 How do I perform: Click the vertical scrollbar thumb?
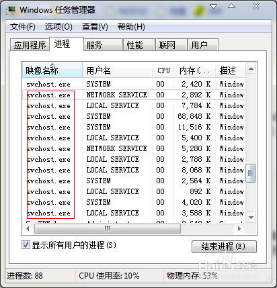[251, 173]
